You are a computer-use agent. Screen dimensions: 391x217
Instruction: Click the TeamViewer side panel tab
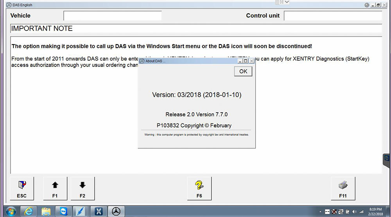(x=387, y=160)
